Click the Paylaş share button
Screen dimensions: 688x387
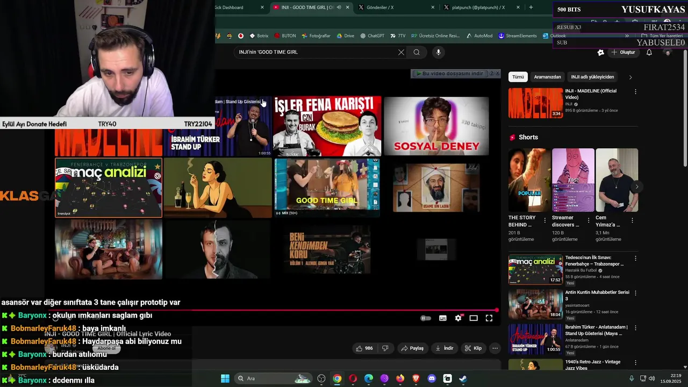(x=412, y=348)
